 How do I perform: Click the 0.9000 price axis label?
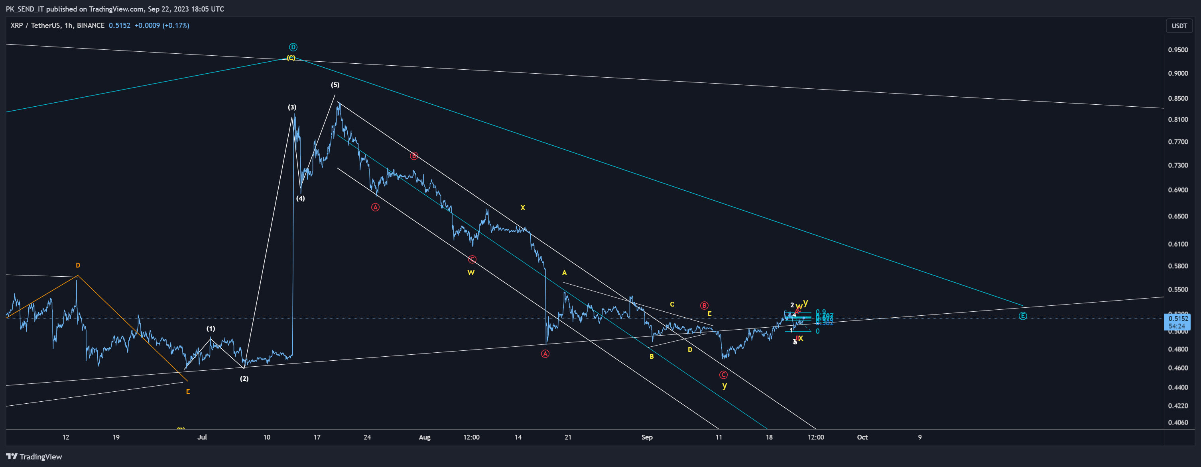(x=1178, y=73)
